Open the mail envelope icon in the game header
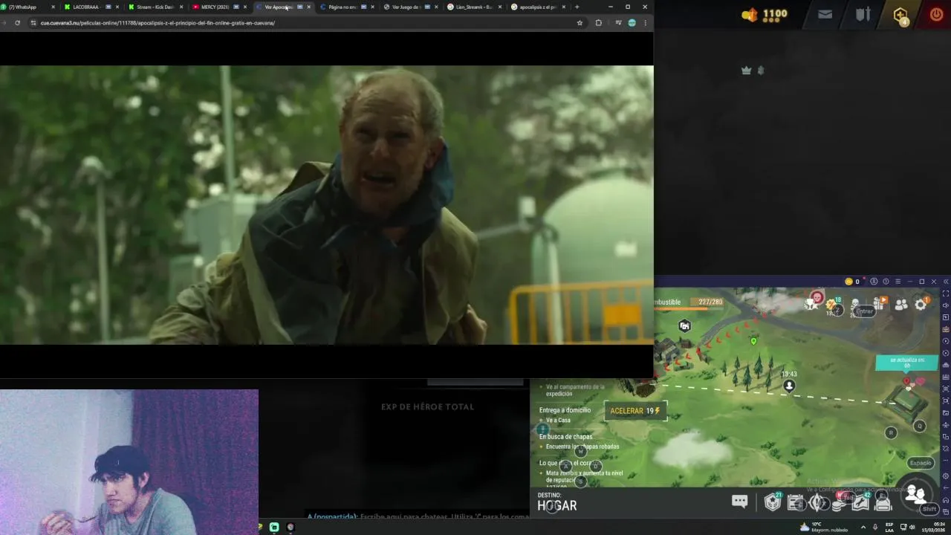Viewport: 951px width, 535px height. click(825, 14)
